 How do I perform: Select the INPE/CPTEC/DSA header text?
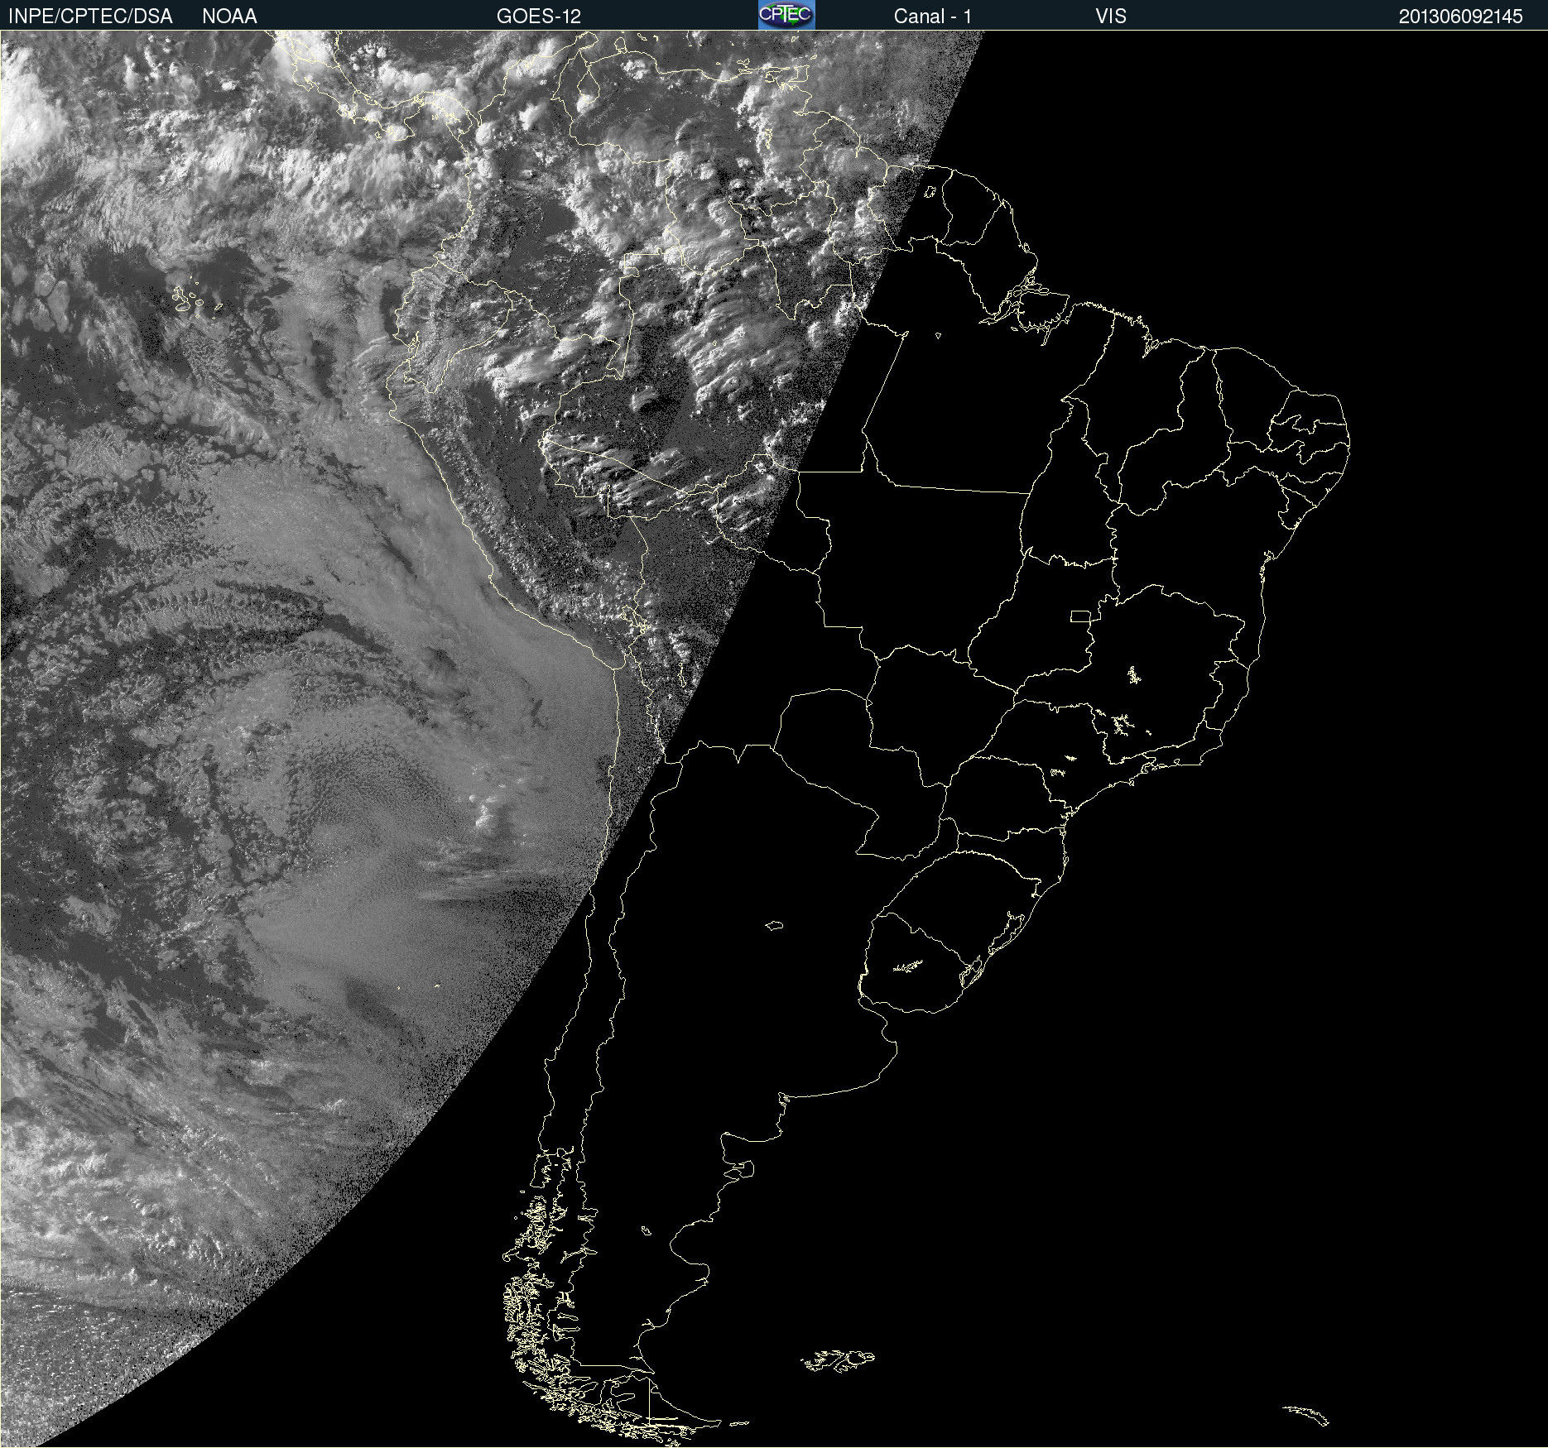click(90, 17)
